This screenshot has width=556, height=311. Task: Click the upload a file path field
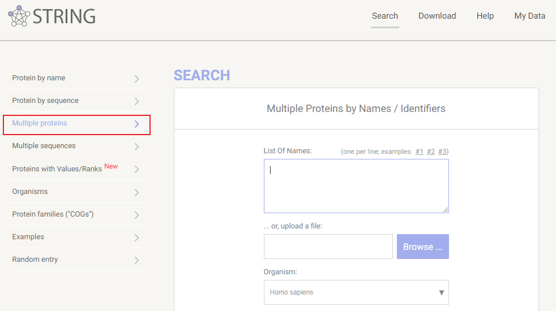(328, 247)
